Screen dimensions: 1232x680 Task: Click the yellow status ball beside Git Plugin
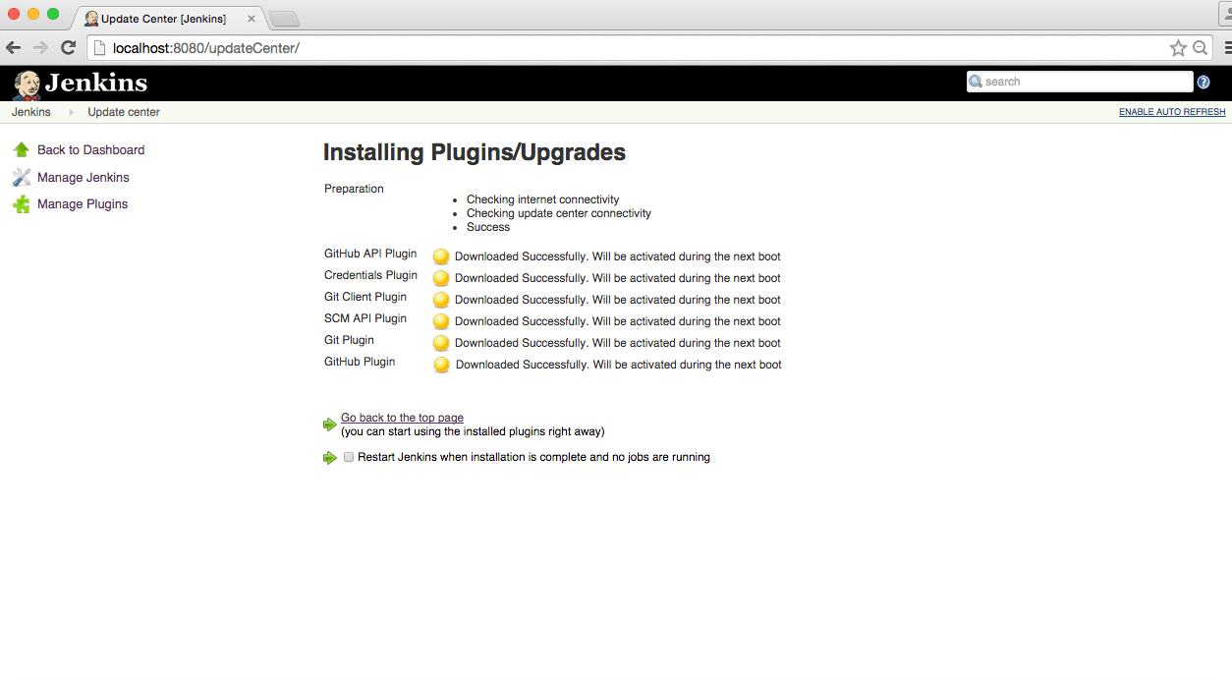click(441, 343)
